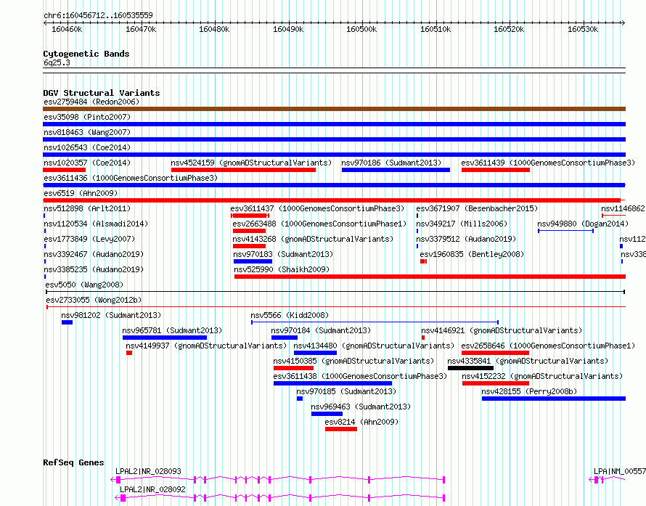The width and height of the screenshot is (646, 506).
Task: Click the LPA|NM_00557 gene label
Action: (x=620, y=471)
